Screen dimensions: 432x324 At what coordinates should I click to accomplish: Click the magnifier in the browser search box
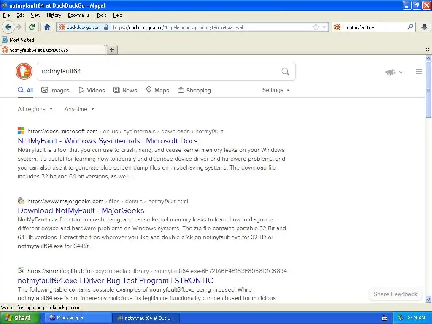click(x=410, y=27)
